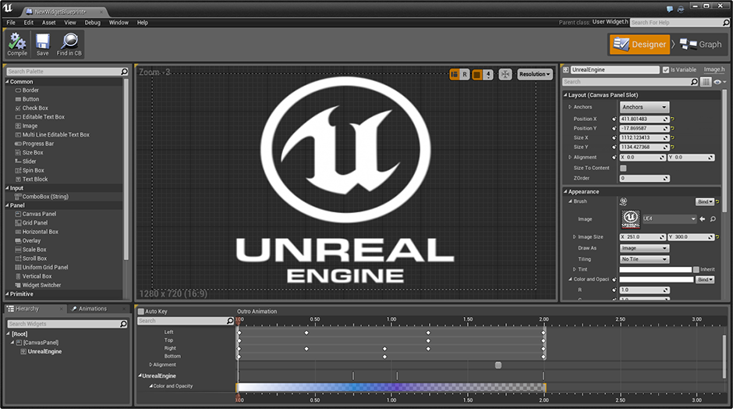Toggle the Is Variable checkbox
The image size is (733, 409).
point(665,69)
